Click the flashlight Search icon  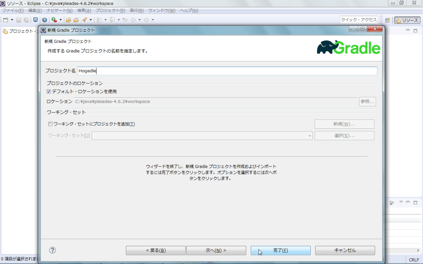tap(84, 20)
